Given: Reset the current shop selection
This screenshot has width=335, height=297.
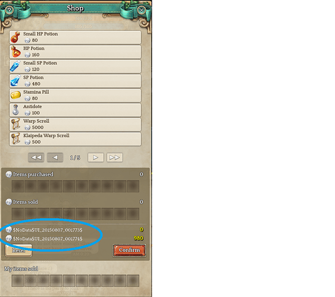Looking at the screenshot, I should click(x=19, y=250).
